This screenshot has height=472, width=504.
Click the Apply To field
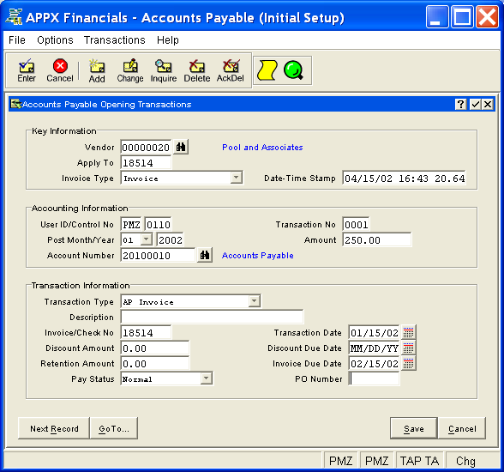point(147,163)
